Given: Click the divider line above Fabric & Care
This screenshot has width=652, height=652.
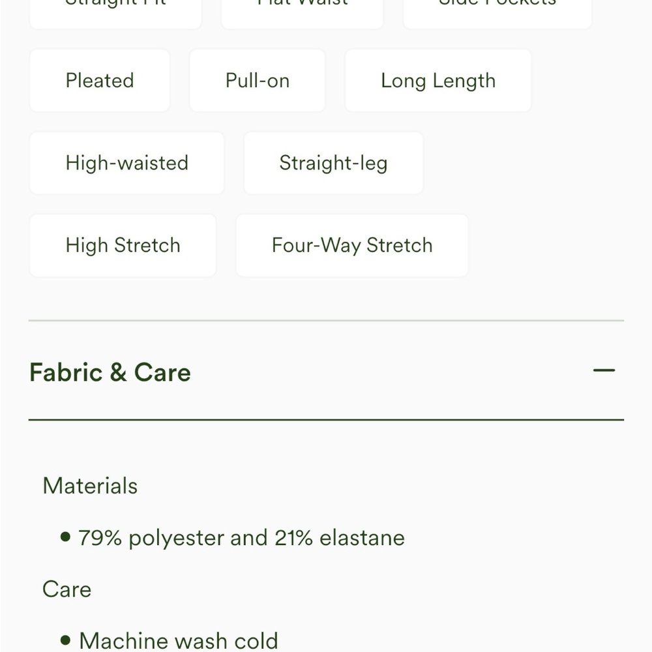Looking at the screenshot, I should click(326, 321).
